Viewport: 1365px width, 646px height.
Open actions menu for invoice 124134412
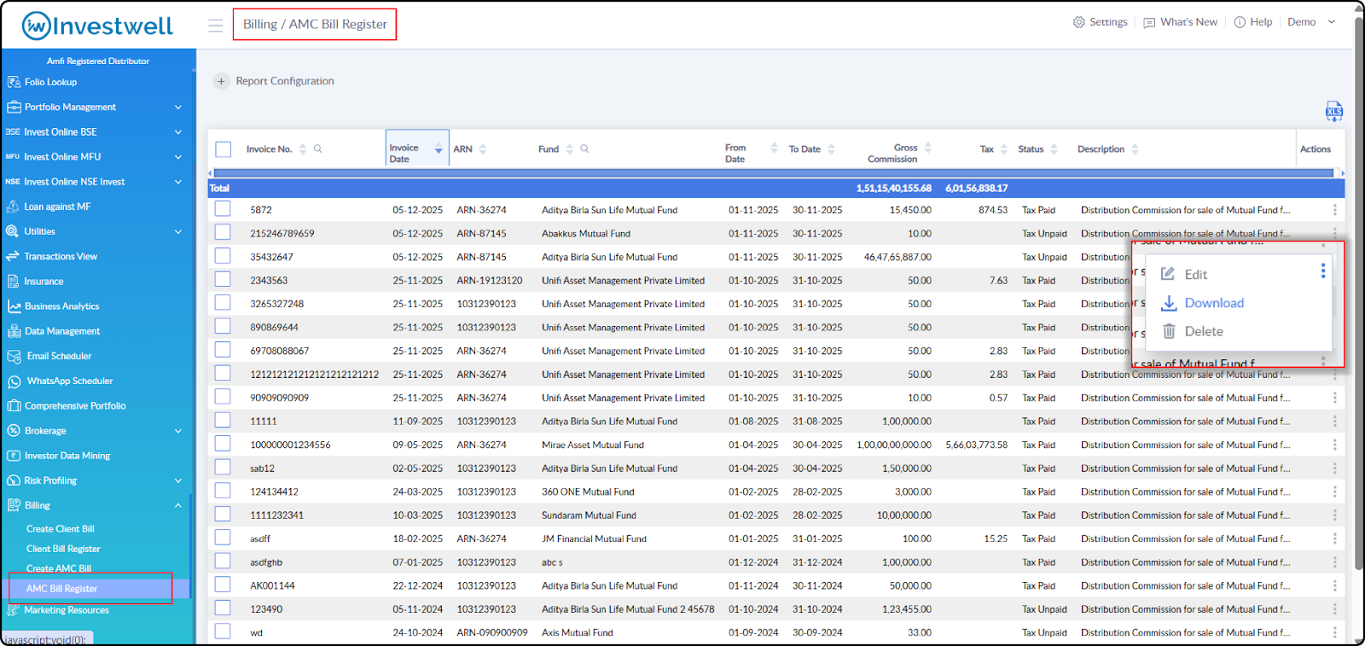click(x=1334, y=492)
